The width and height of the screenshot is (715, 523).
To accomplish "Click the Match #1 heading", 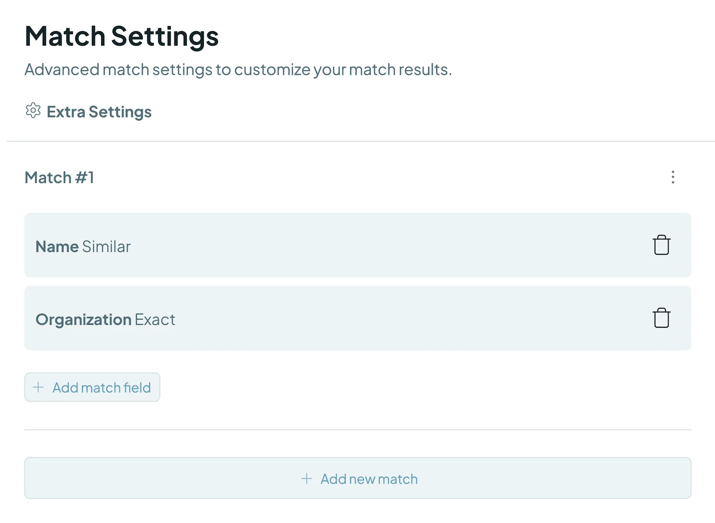I will click(59, 178).
